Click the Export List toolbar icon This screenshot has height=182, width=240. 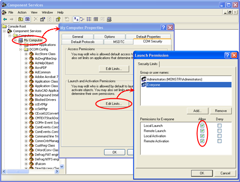tap(67, 19)
